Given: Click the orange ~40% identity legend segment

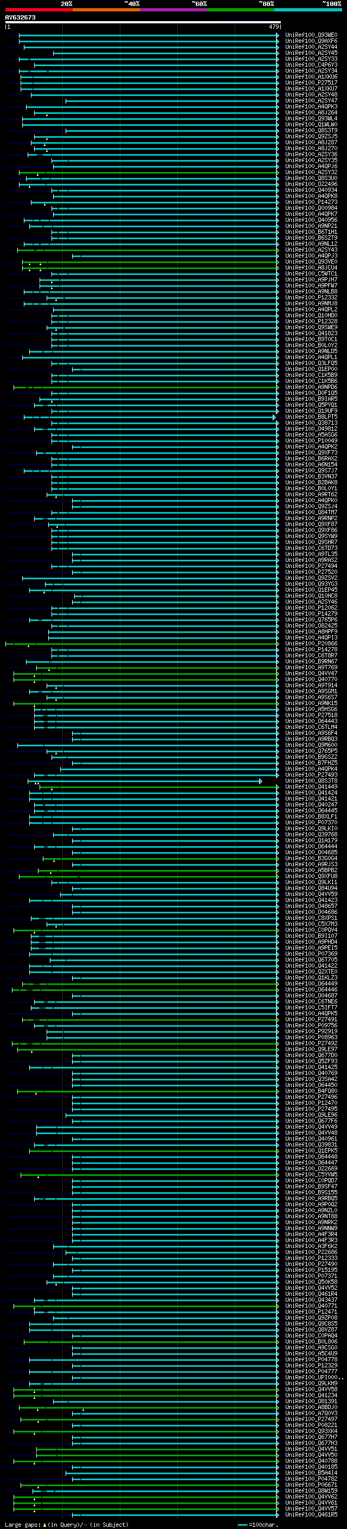Looking at the screenshot, I should [106, 10].
